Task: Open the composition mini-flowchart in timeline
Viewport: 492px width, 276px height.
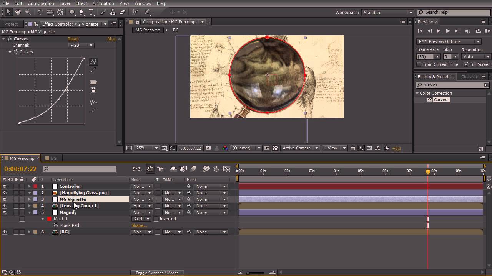Action: click(136, 169)
